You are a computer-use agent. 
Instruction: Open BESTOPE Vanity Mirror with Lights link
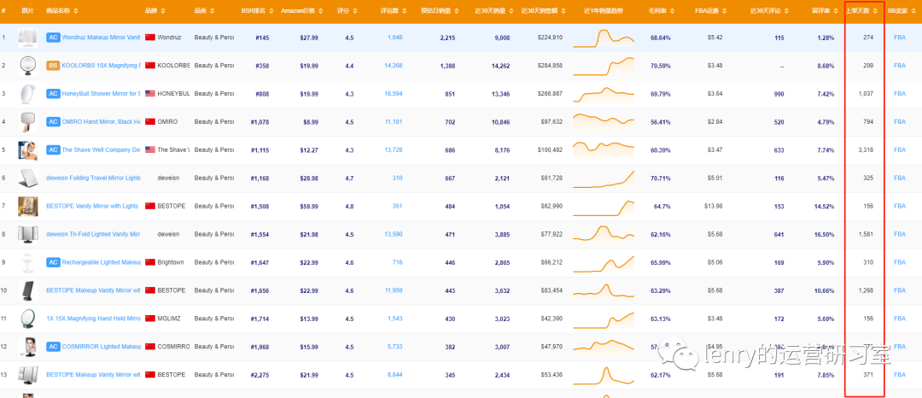tap(93, 207)
